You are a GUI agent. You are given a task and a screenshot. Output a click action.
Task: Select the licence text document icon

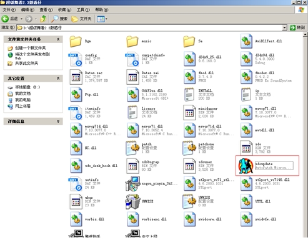click(132, 112)
